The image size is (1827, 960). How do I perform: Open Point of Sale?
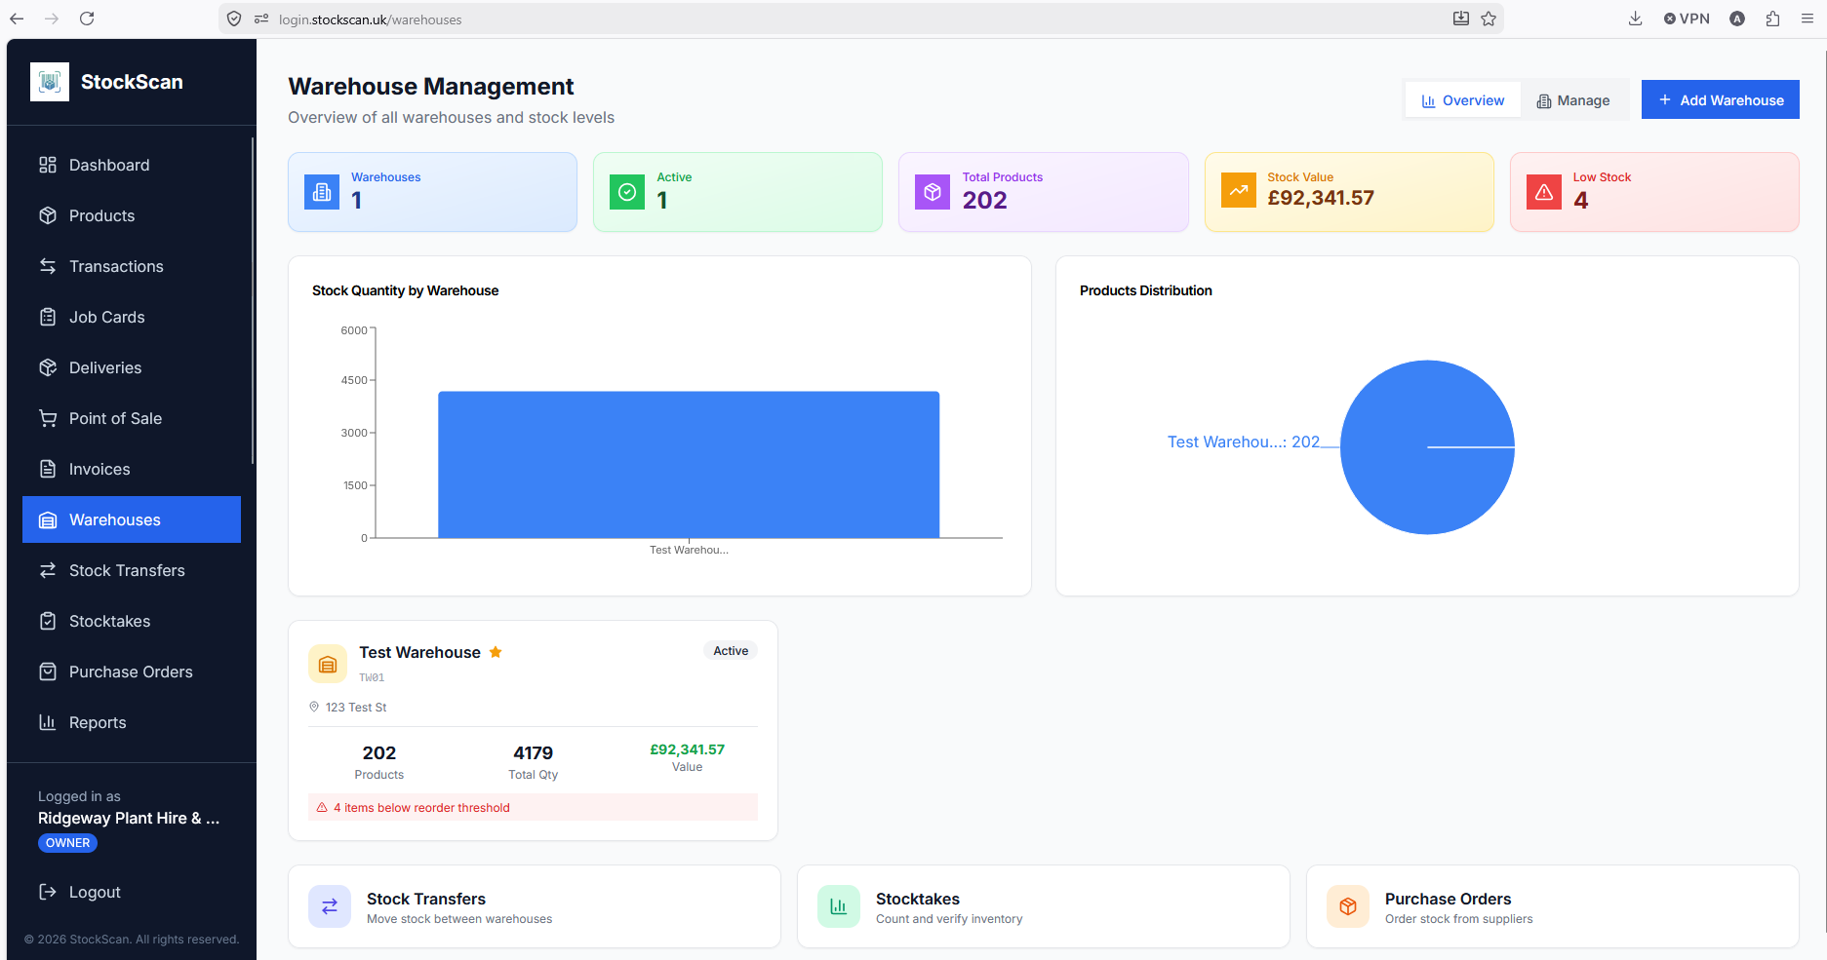(x=132, y=418)
